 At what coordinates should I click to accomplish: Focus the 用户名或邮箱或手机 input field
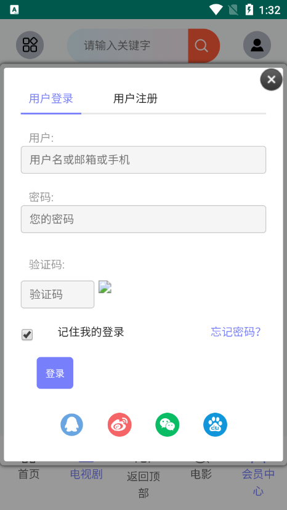(143, 160)
